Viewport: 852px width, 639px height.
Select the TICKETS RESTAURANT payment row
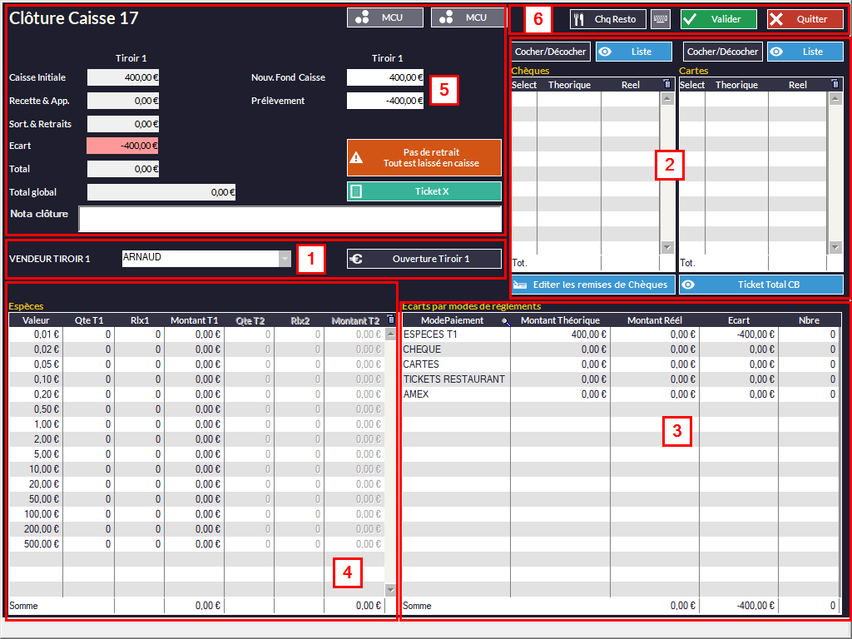click(x=454, y=379)
